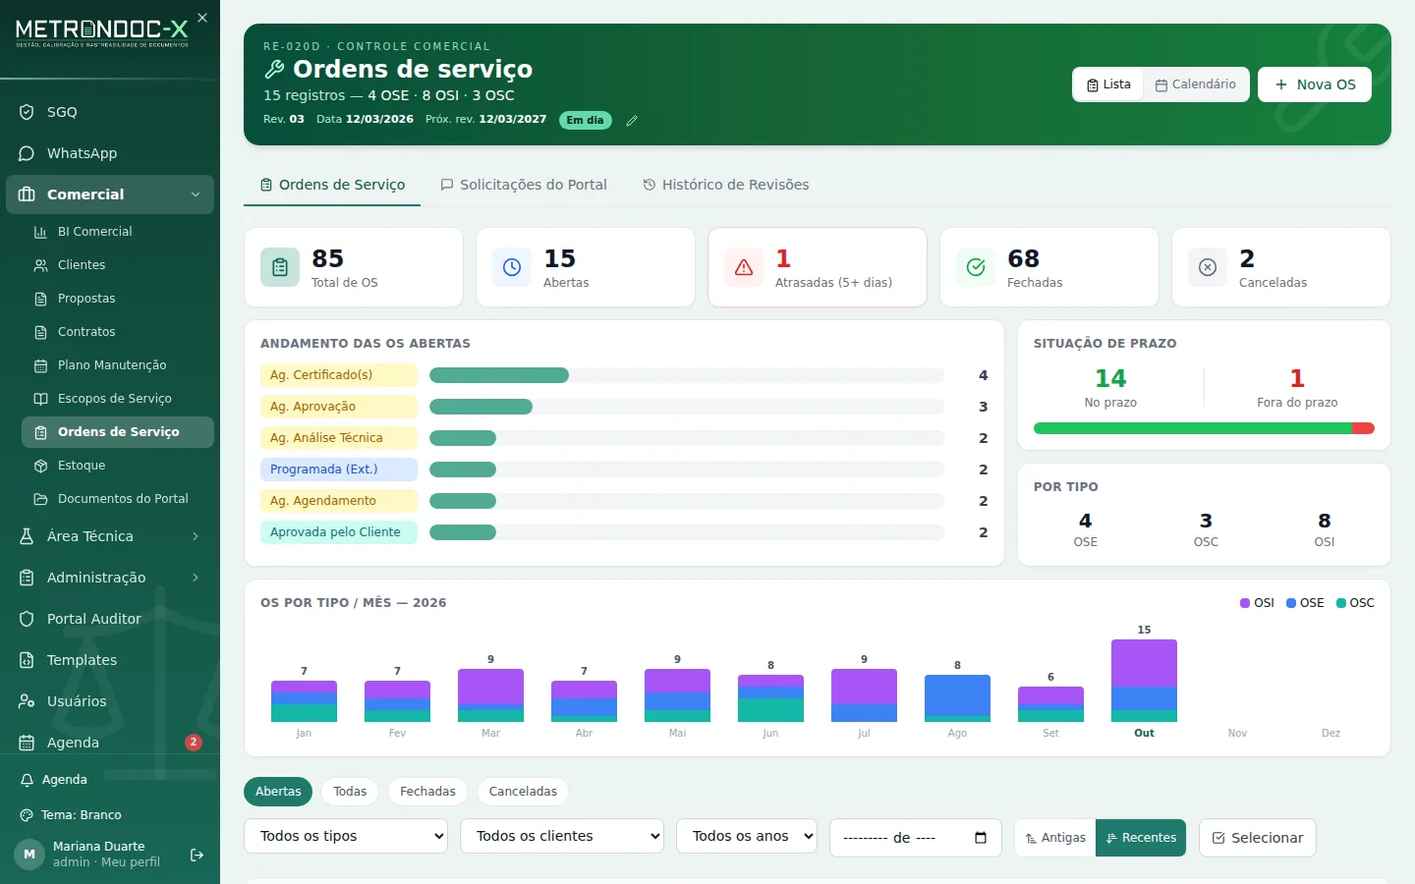The height and width of the screenshot is (884, 1415).
Task: Switch to the Calendário view
Action: [1196, 84]
